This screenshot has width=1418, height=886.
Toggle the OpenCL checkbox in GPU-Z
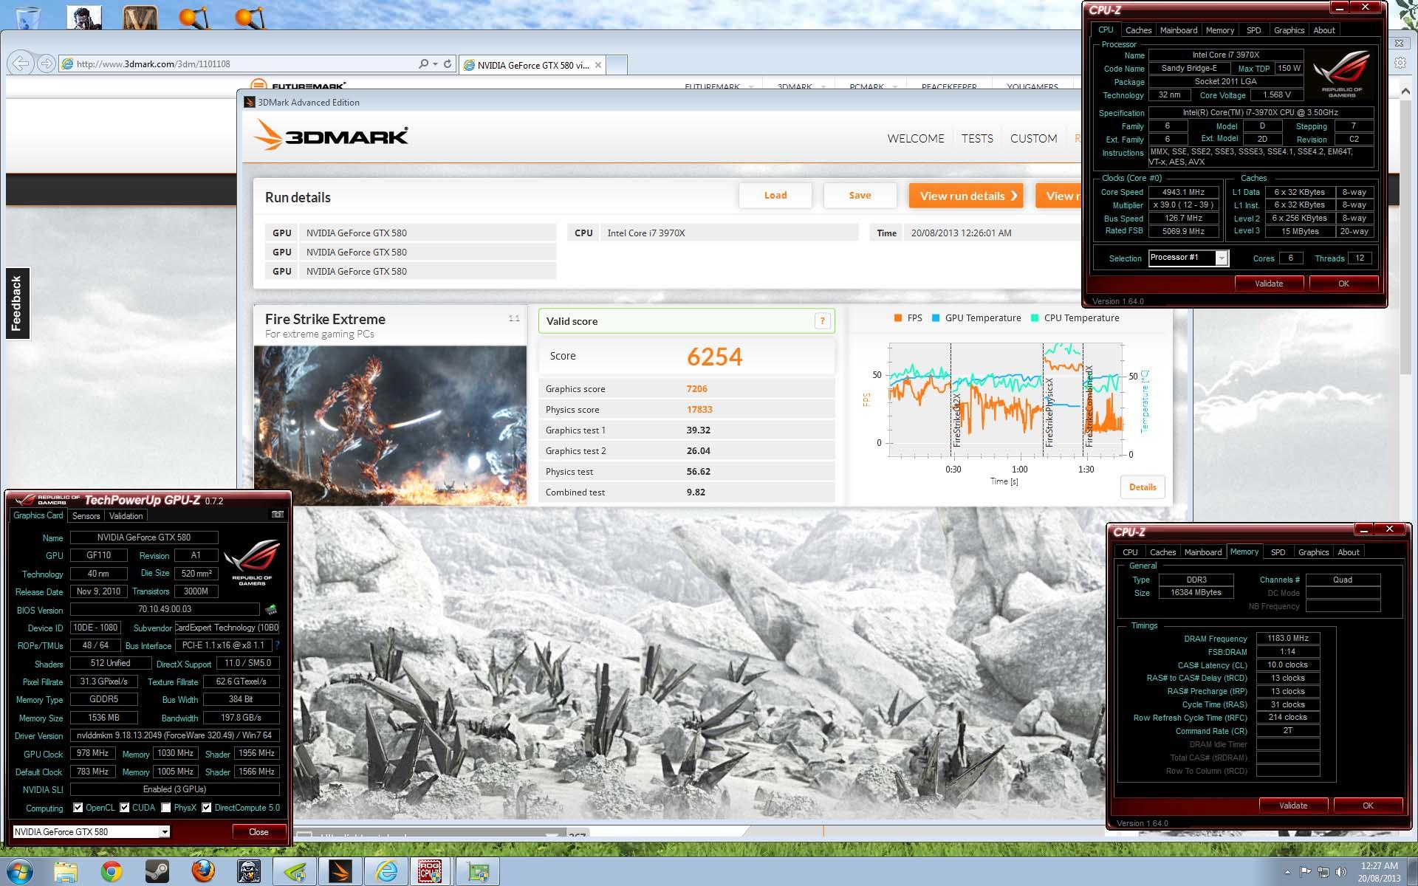(x=78, y=808)
